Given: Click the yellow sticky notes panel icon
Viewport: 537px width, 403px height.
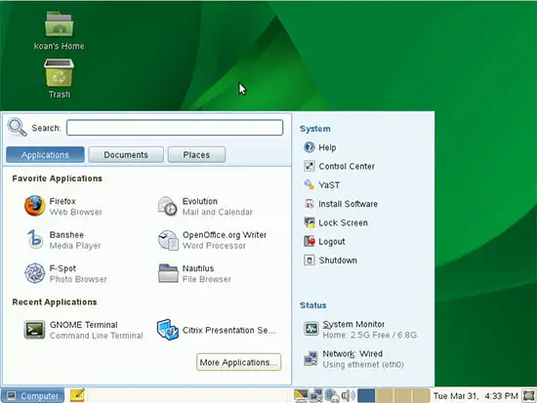Looking at the screenshot, I should click(77, 395).
